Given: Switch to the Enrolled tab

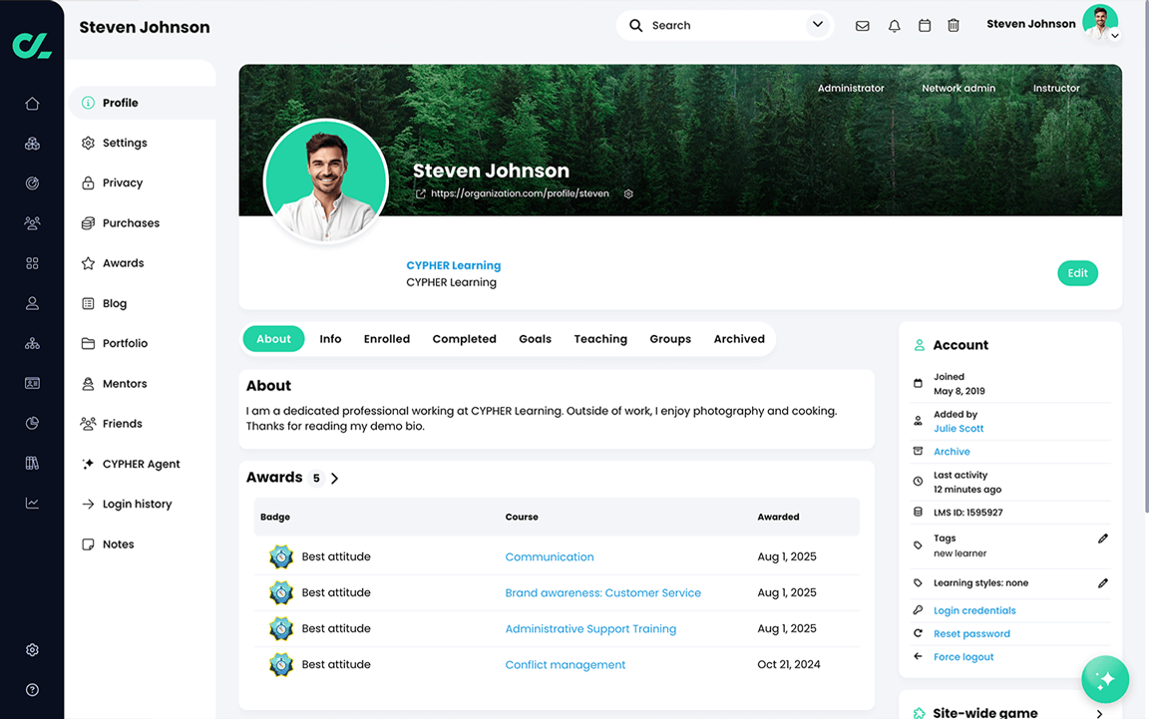Looking at the screenshot, I should (387, 339).
